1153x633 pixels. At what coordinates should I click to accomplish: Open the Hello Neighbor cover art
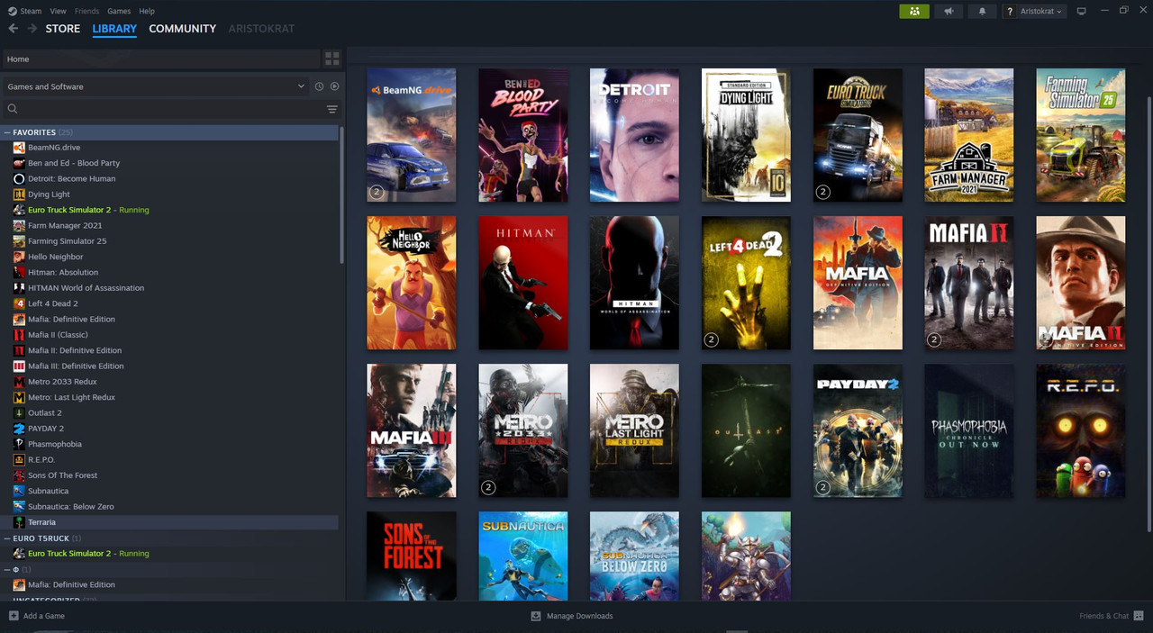pos(411,283)
